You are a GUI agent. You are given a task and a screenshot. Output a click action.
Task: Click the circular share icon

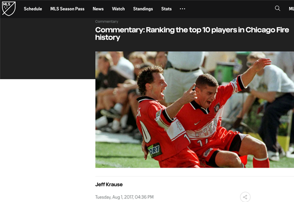click(x=245, y=197)
